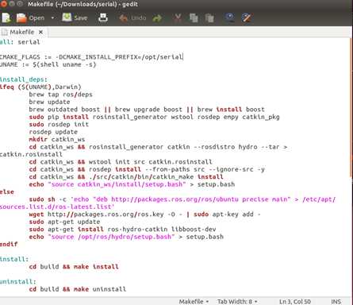Click the 'source /opt/ros/hydro/setup.bash' string
Screen dimensions: 353x305
coord(111,237)
